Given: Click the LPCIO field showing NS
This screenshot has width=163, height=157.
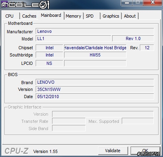Looking at the screenshot, I should pyautogui.click(x=49, y=63).
